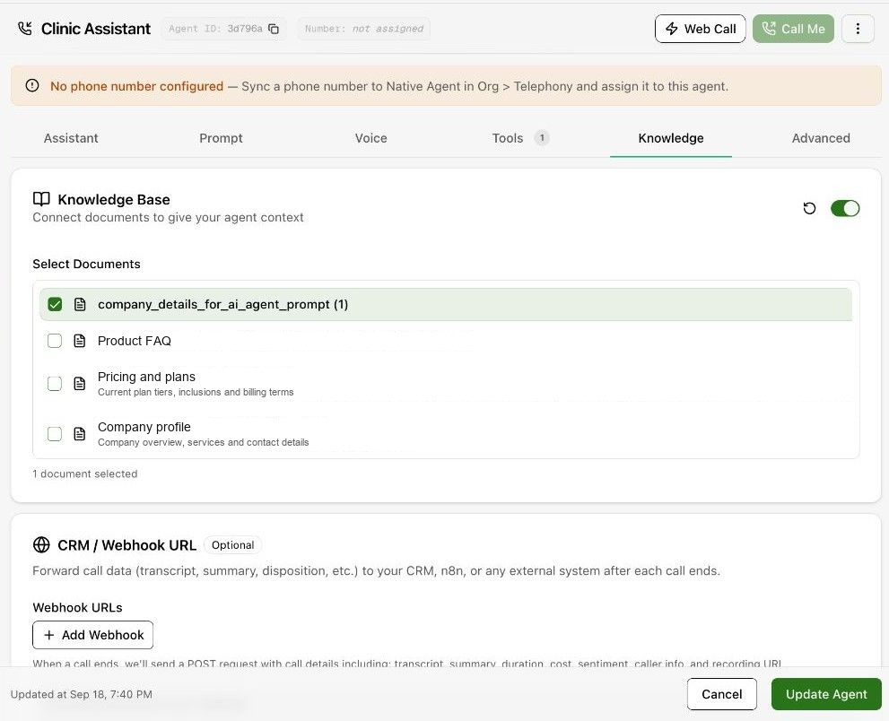889x721 pixels.
Task: Click the Knowledge Base book icon
Action: [x=41, y=199]
